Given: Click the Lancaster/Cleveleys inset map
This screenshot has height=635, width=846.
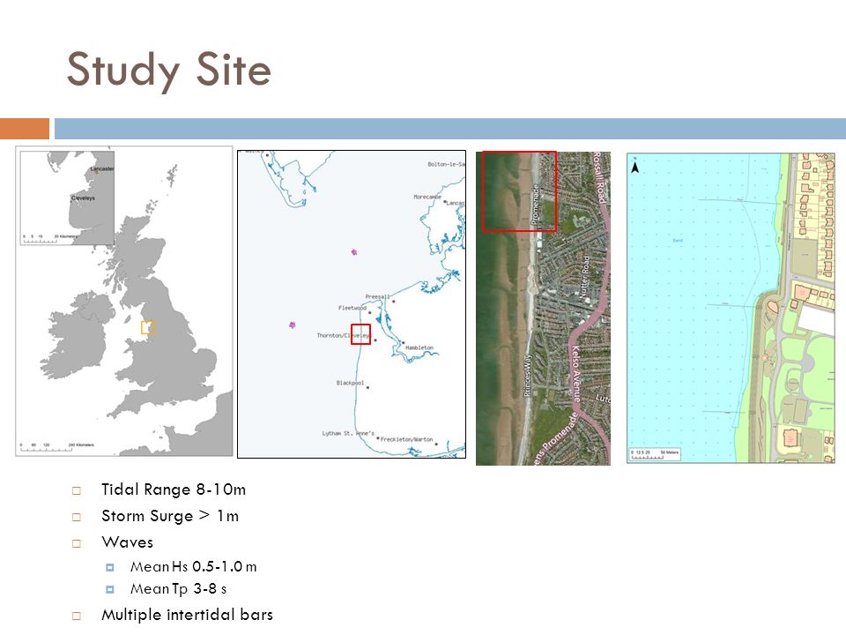Looking at the screenshot, I should tap(67, 198).
